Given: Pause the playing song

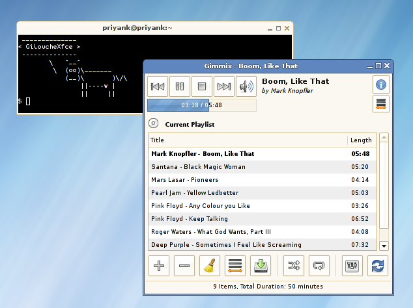Looking at the screenshot, I should click(x=180, y=86).
